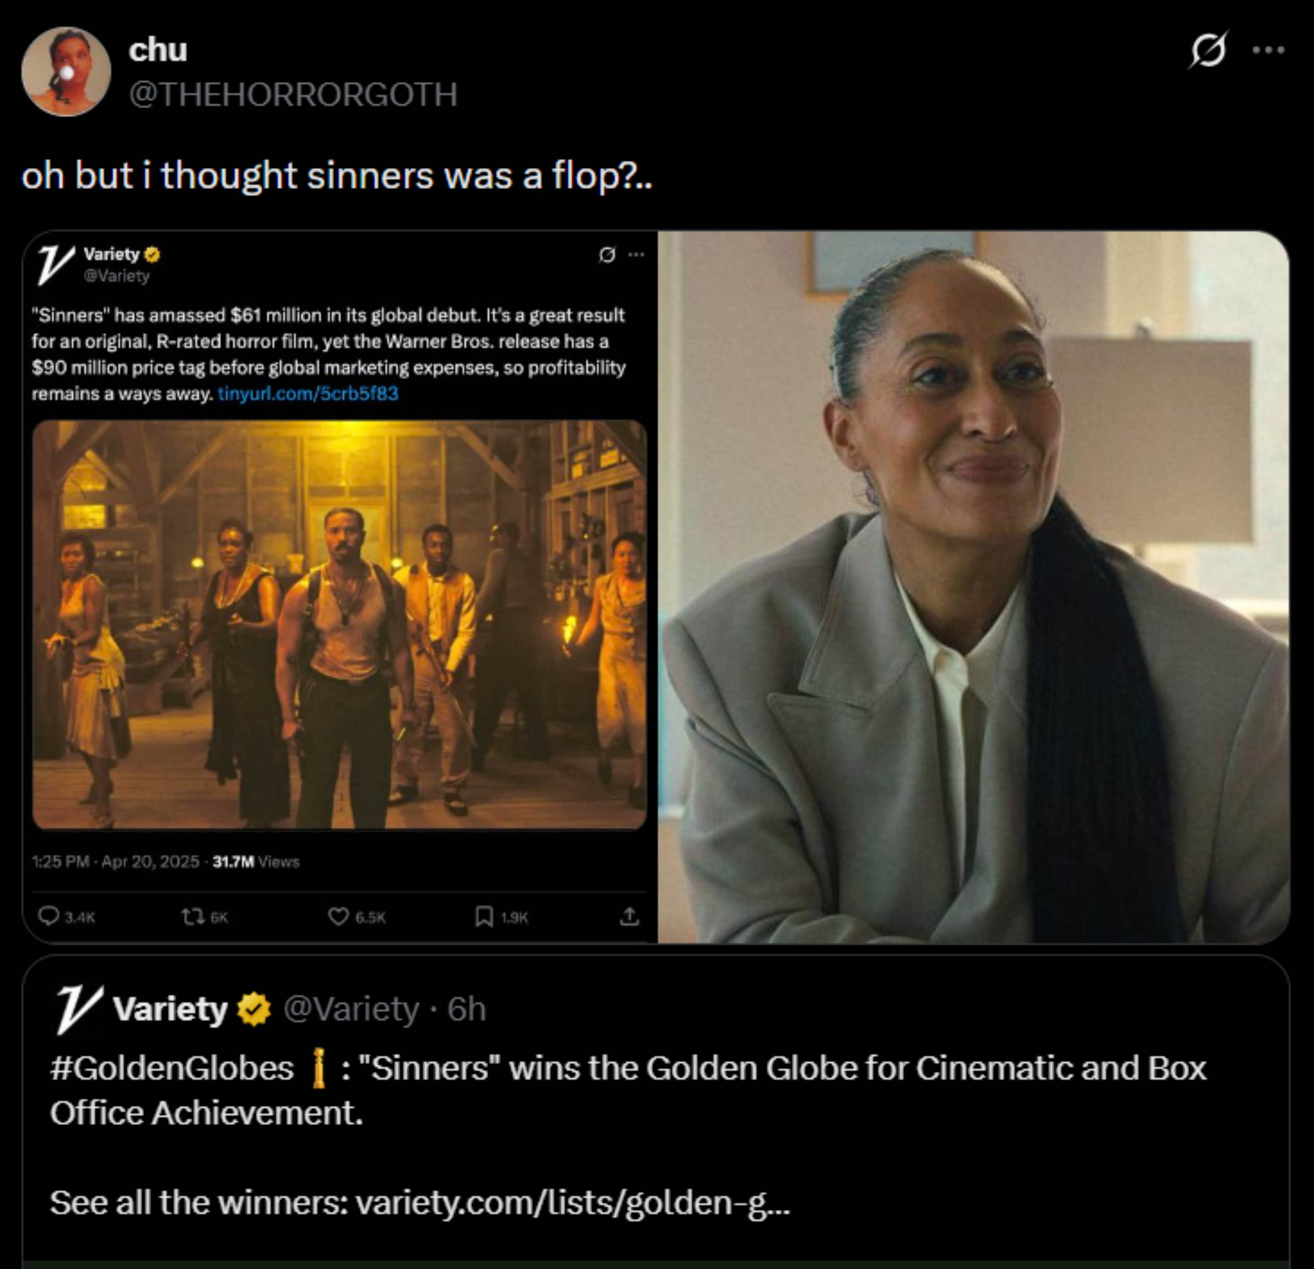Click the Variety logo in the quoted post
Screen dimensions: 1314x1269
pos(78,1009)
